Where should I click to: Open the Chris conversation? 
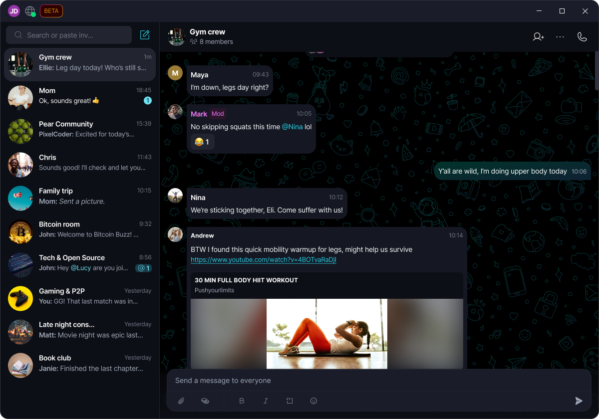pyautogui.click(x=80, y=165)
